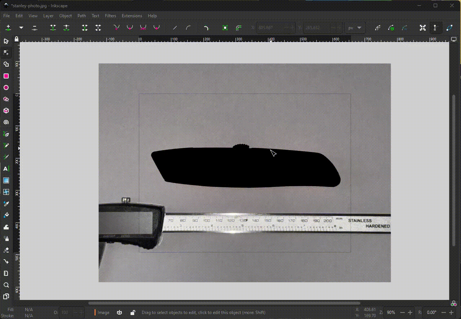Viewport: 461px width, 319px height.
Task: Click the Selector arrow tool
Action: click(x=6, y=41)
